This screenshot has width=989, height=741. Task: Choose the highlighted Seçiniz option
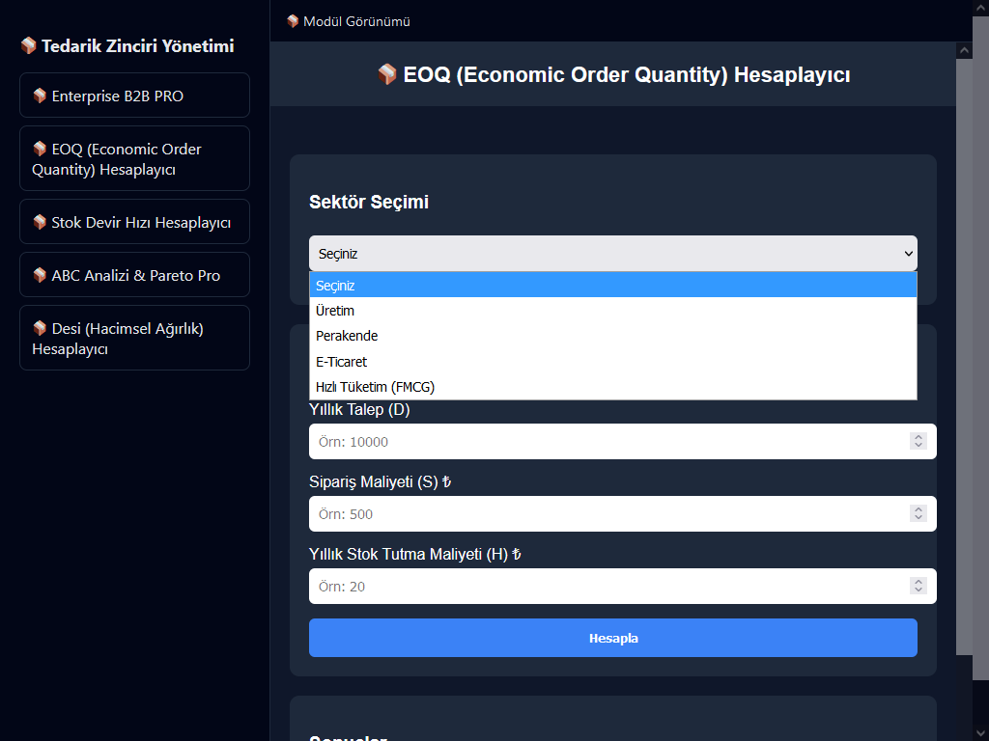point(612,286)
